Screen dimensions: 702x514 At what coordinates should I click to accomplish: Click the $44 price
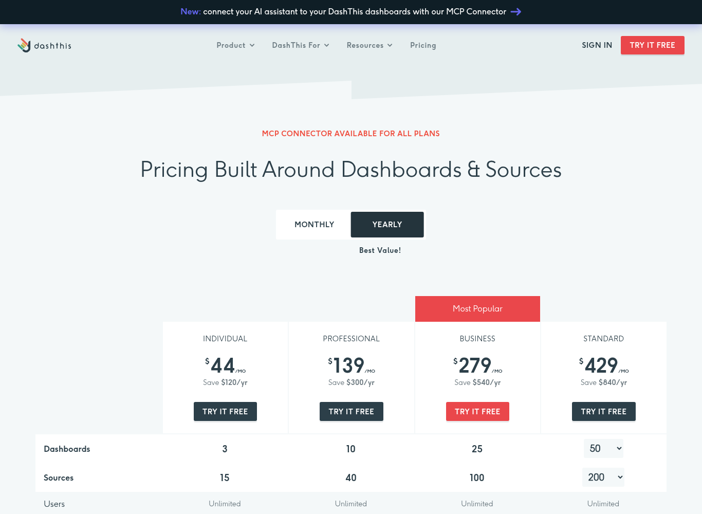pos(225,365)
